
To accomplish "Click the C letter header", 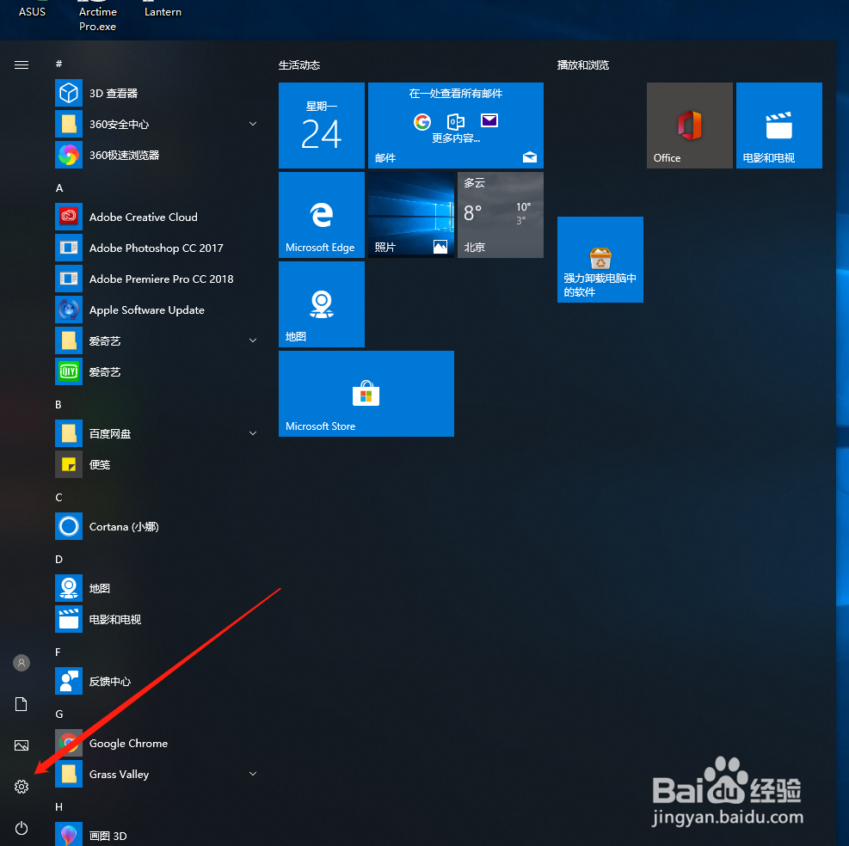I will coord(59,498).
